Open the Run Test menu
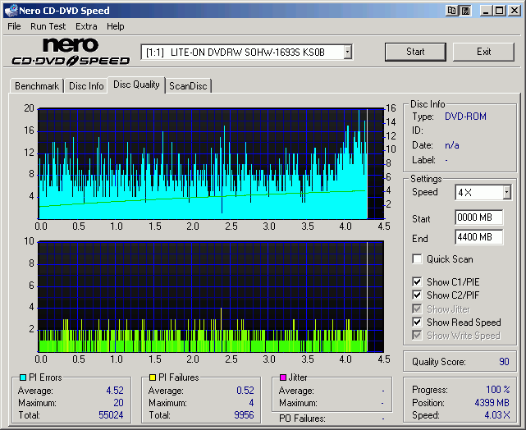526x430 pixels. [x=48, y=26]
